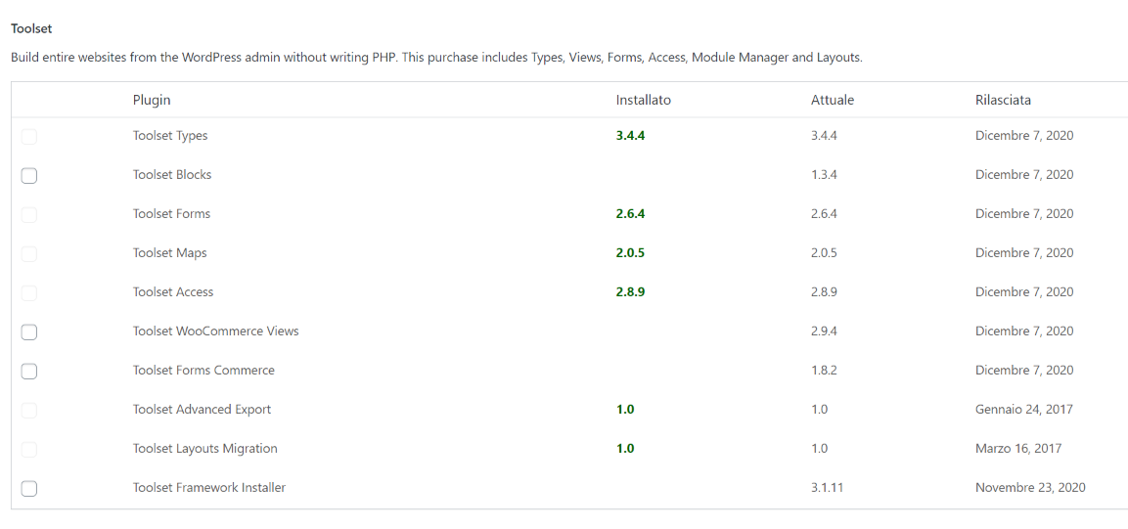
Task: Enable the Toolset Framework Installer checkbox
Action: point(28,489)
